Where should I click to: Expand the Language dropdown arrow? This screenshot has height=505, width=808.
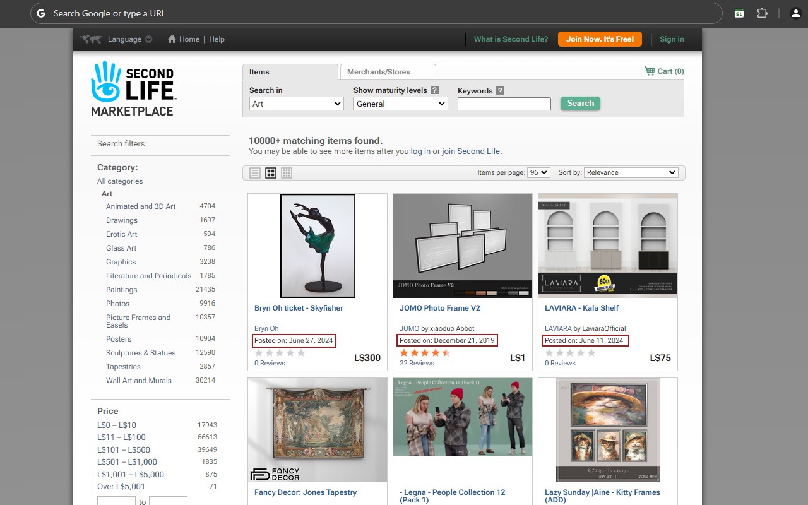[148, 39]
